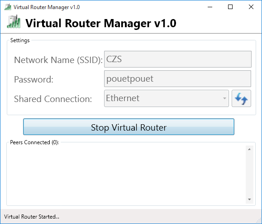Click the Virtual Router Started status text
This screenshot has height=224, width=262.
(32, 217)
